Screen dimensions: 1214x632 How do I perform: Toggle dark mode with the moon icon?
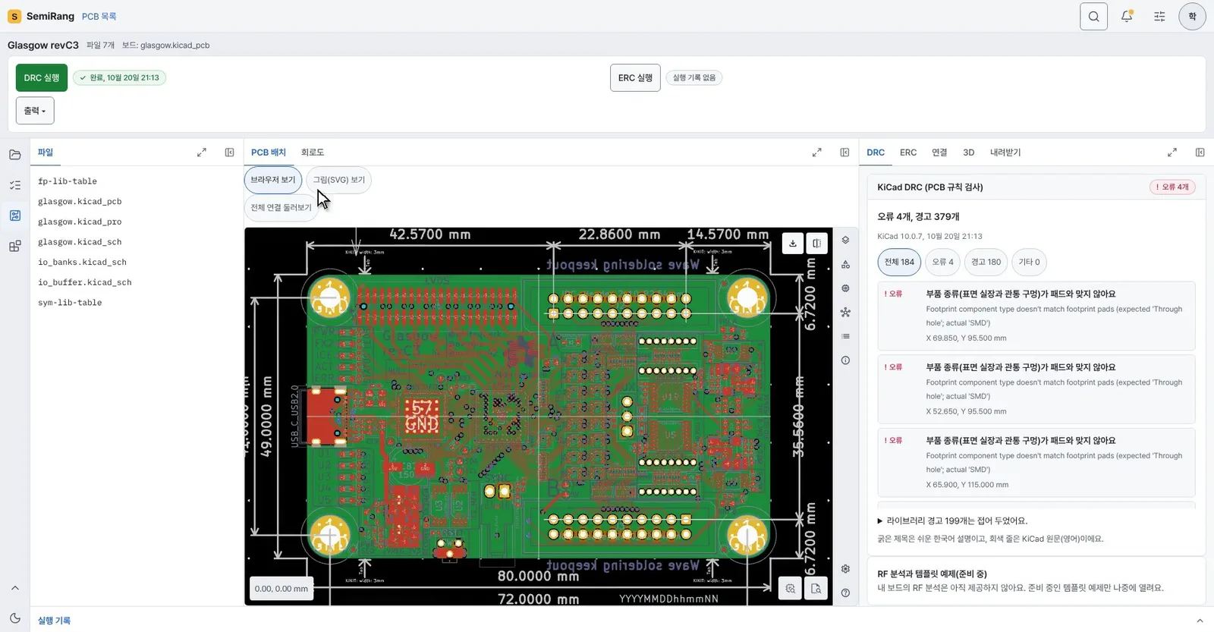point(15,618)
